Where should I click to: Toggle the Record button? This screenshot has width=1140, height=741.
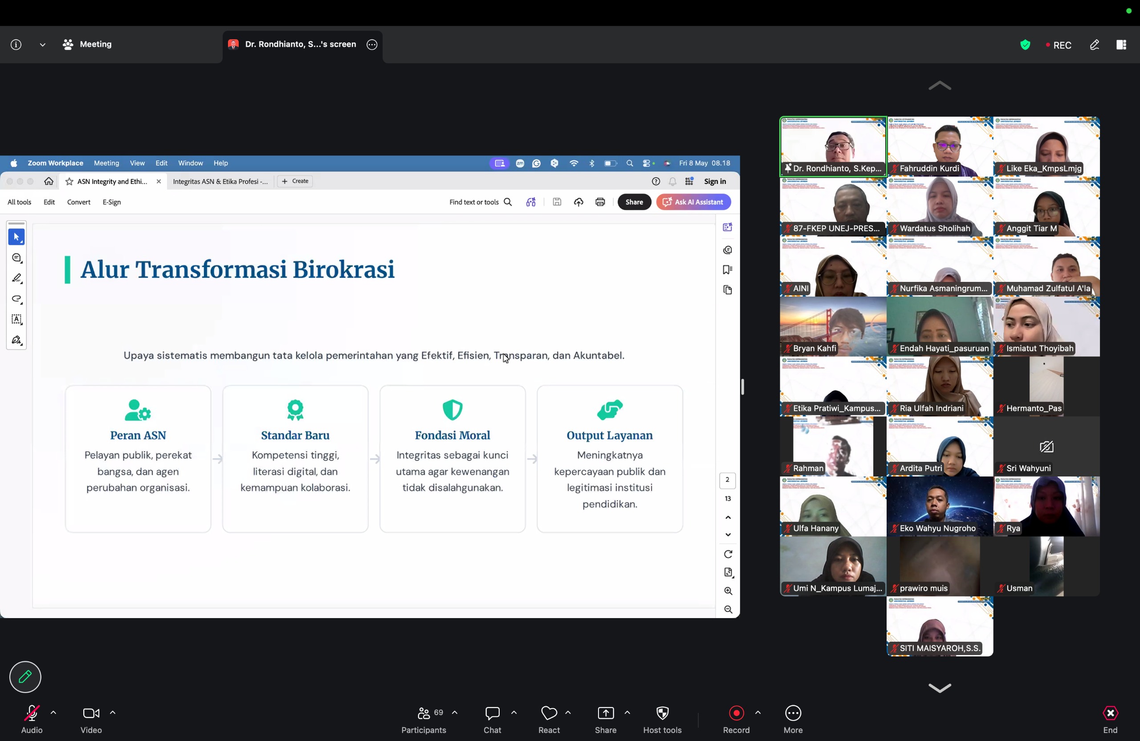click(736, 720)
